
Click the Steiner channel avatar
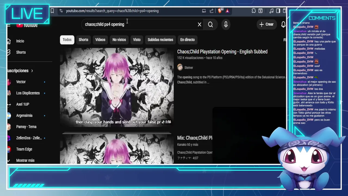(180, 68)
